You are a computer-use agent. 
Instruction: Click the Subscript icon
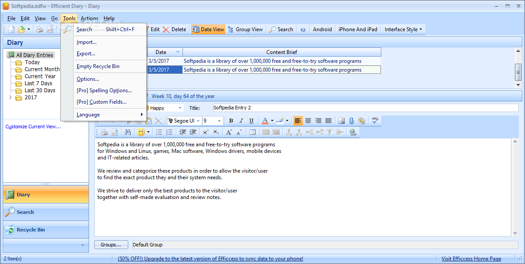[x=216, y=132]
